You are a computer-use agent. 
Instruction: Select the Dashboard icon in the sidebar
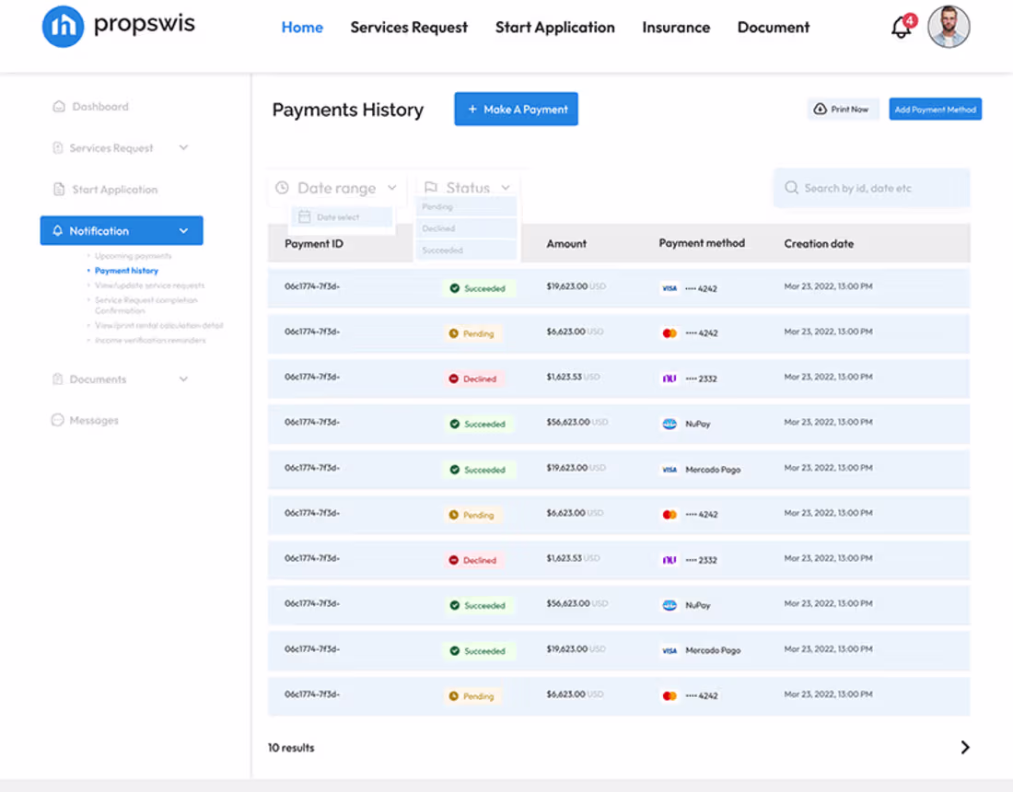(x=59, y=106)
